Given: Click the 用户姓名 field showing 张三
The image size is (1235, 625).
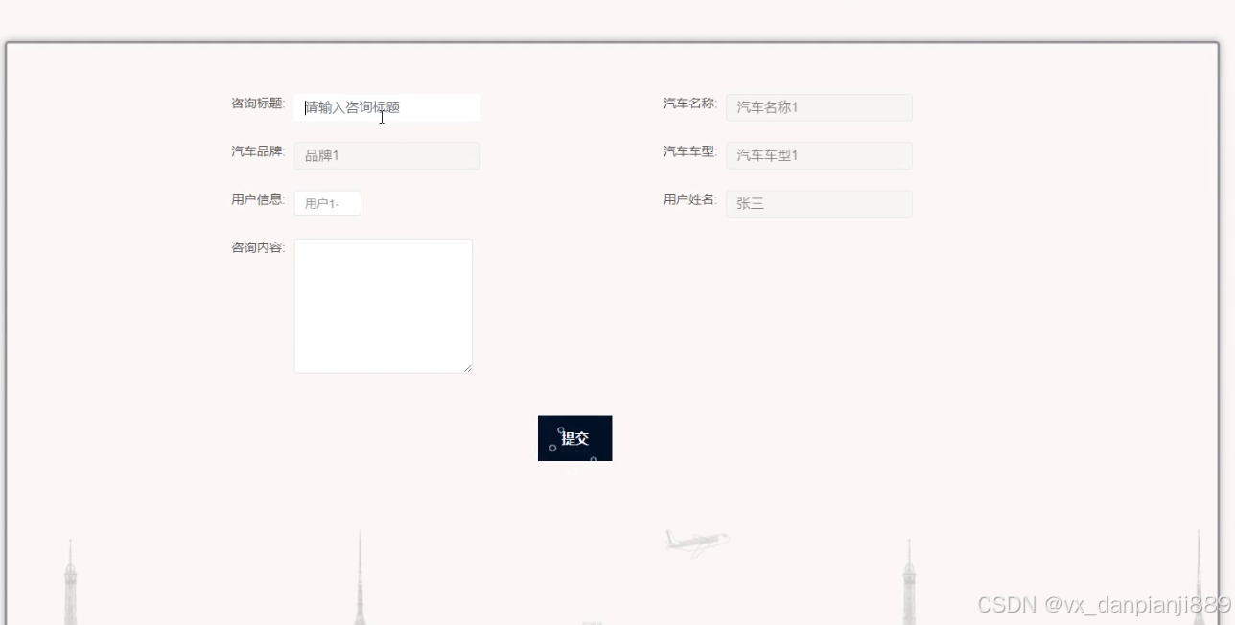Looking at the screenshot, I should tap(819, 203).
